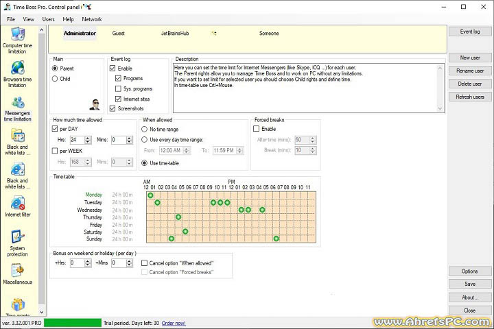Viewport: 494px width, 329px height.
Task: Click the Administrator avatar picture
Action: [95, 104]
